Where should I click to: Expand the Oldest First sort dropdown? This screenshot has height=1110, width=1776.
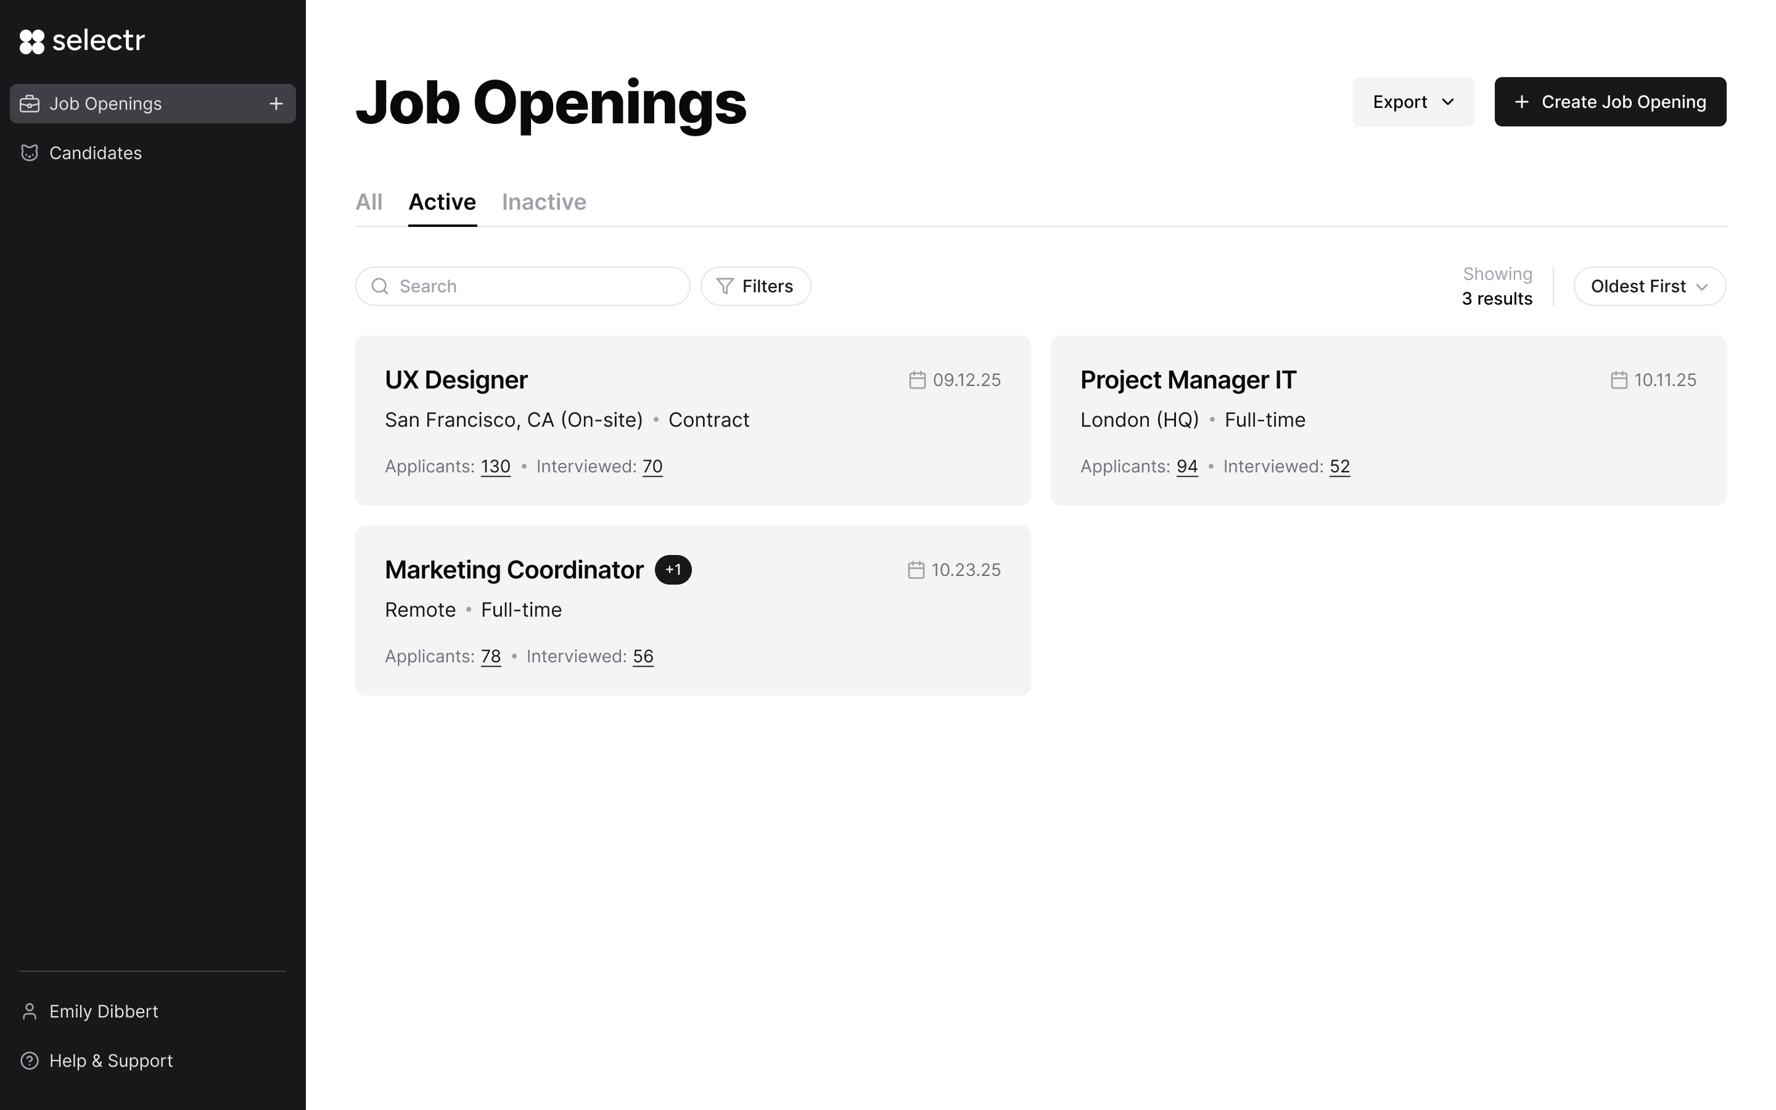point(1649,286)
